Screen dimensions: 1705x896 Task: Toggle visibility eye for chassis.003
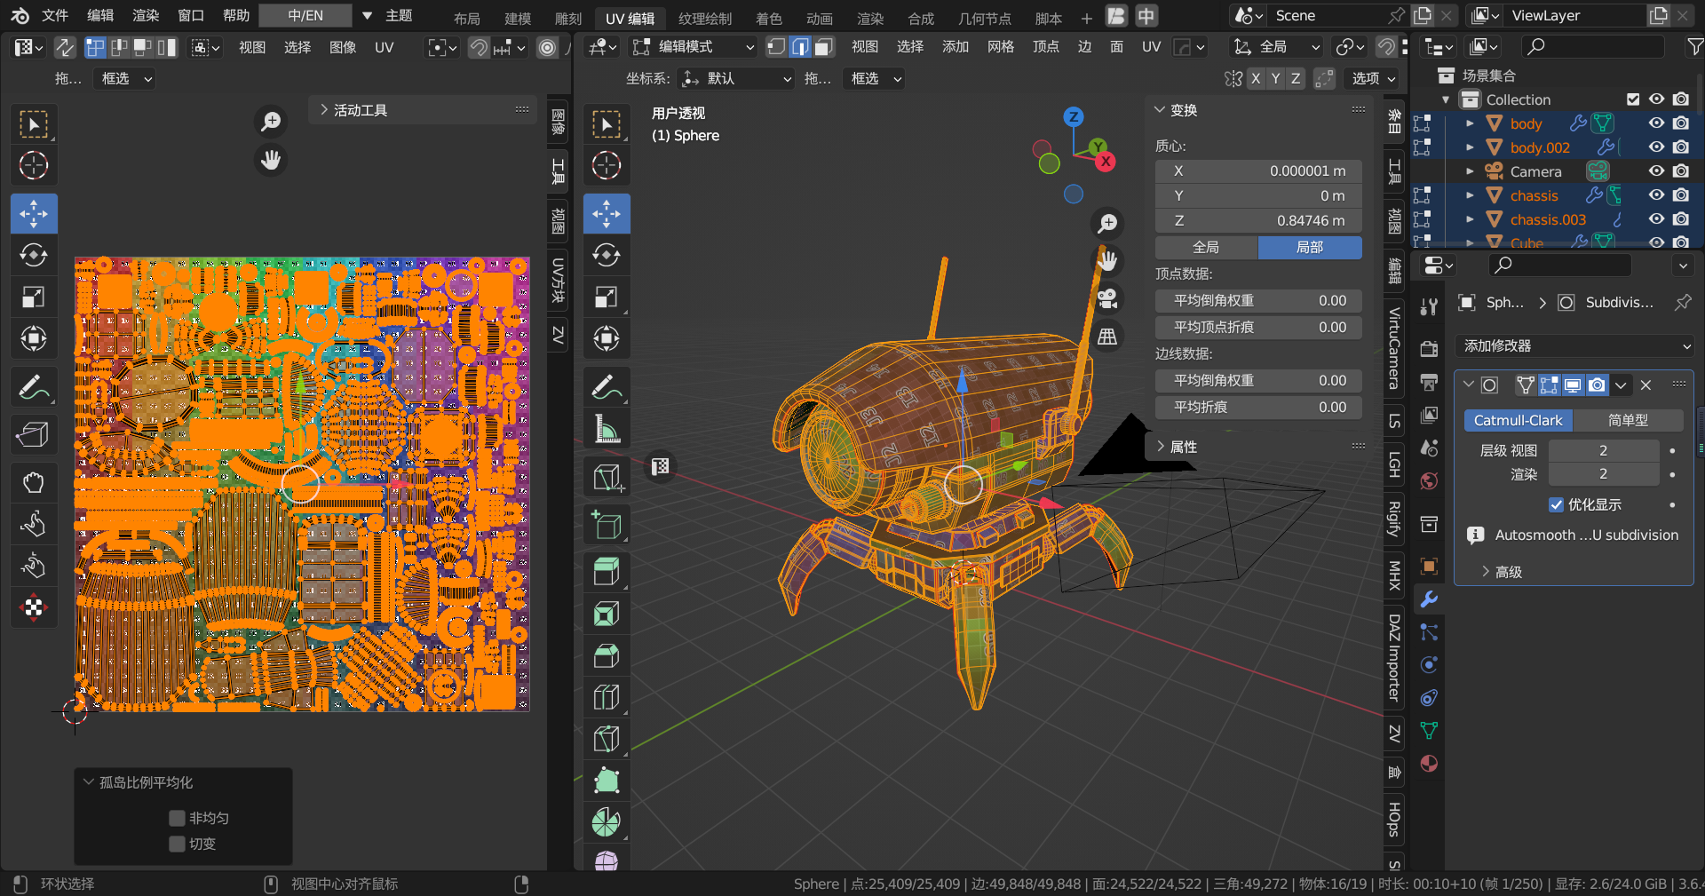point(1656,219)
